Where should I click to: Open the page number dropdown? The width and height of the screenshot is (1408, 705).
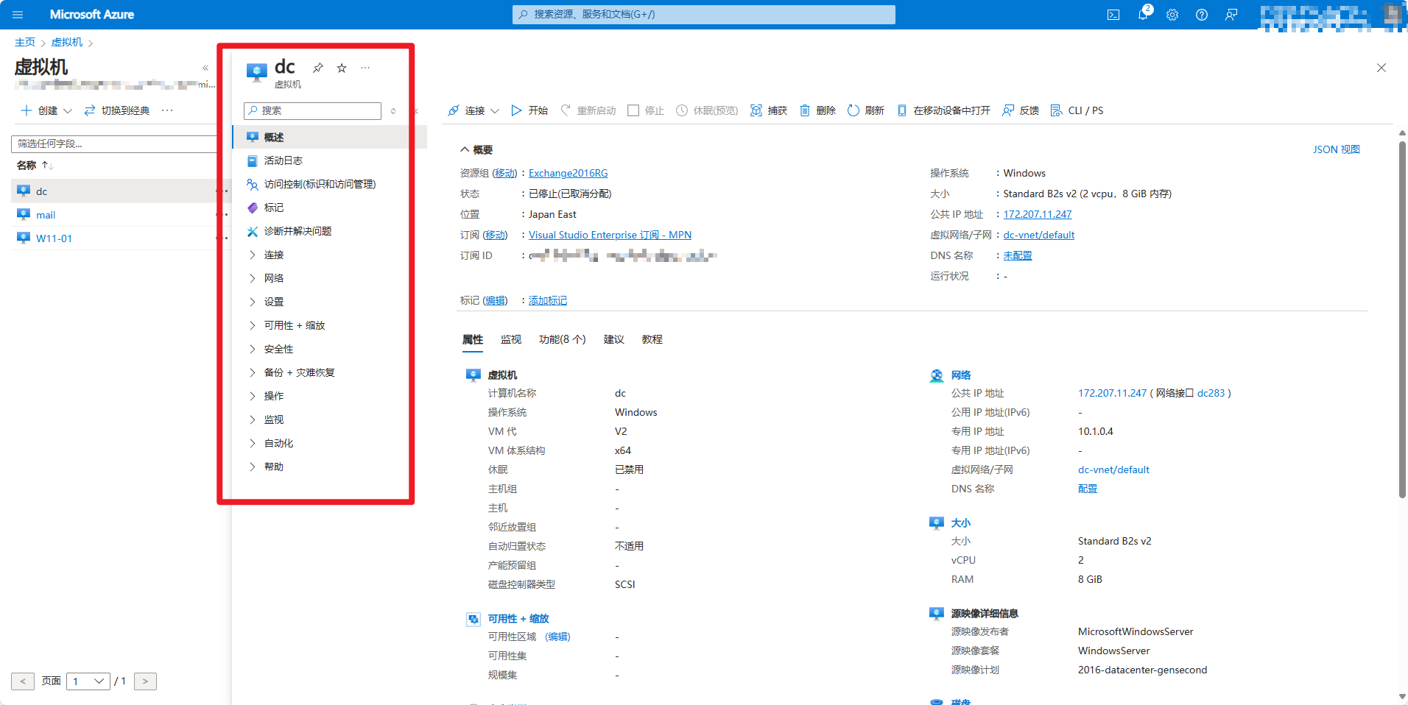(88, 681)
